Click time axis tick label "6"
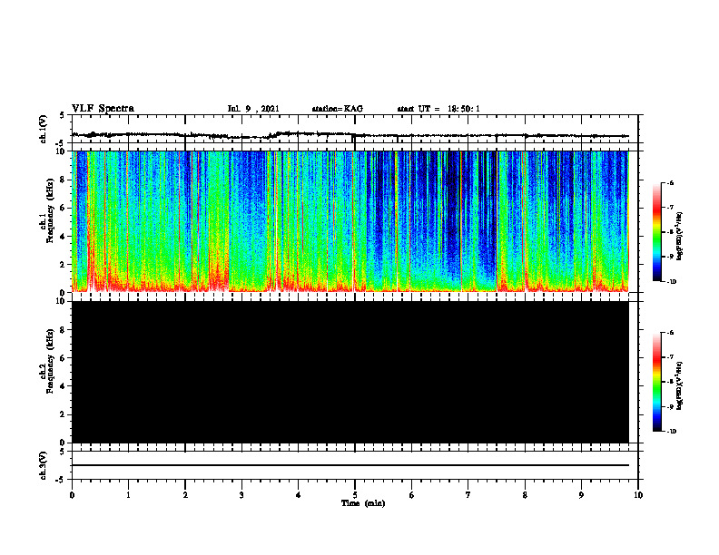 coord(412,495)
